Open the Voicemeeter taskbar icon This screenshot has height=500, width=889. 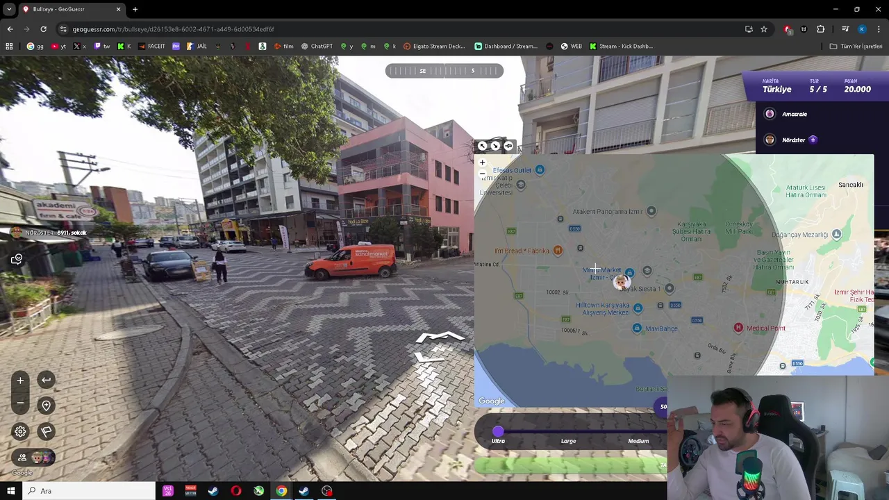click(x=190, y=491)
